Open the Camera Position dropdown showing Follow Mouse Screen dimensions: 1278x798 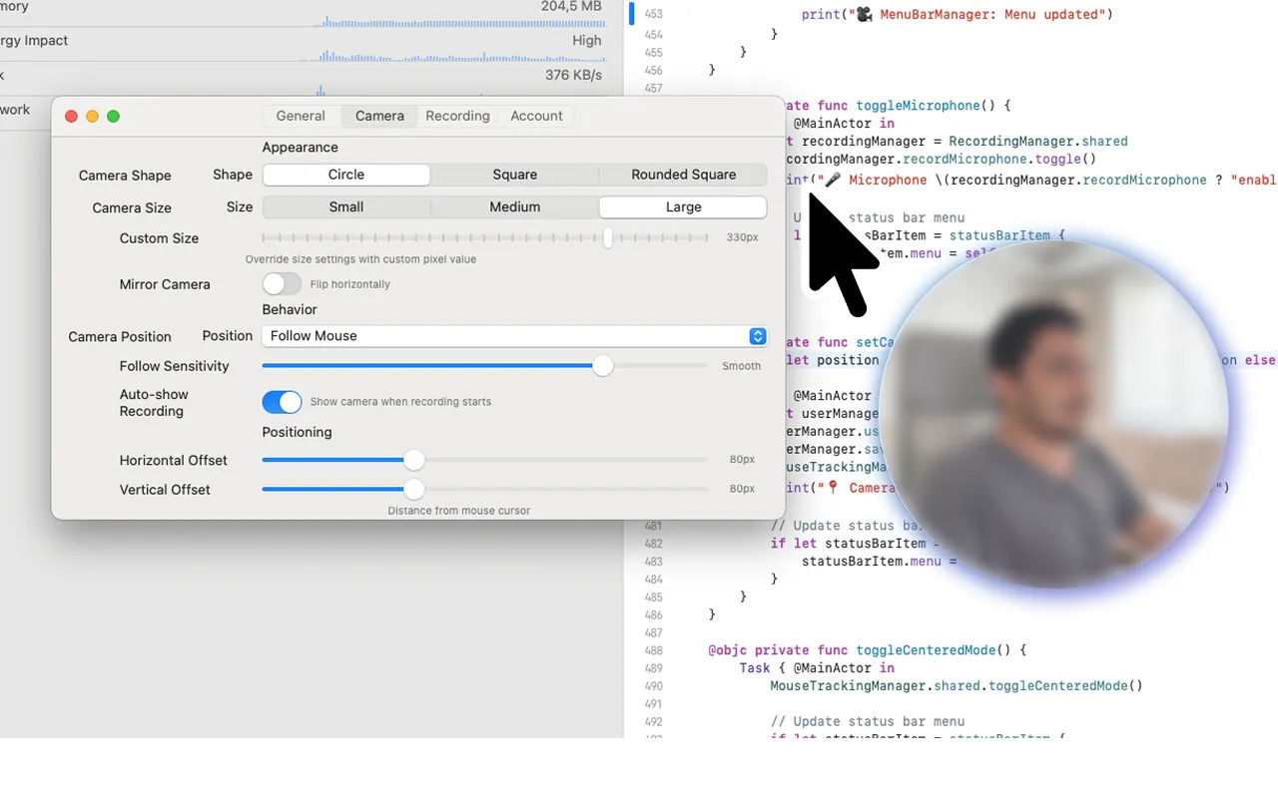pyautogui.click(x=515, y=336)
